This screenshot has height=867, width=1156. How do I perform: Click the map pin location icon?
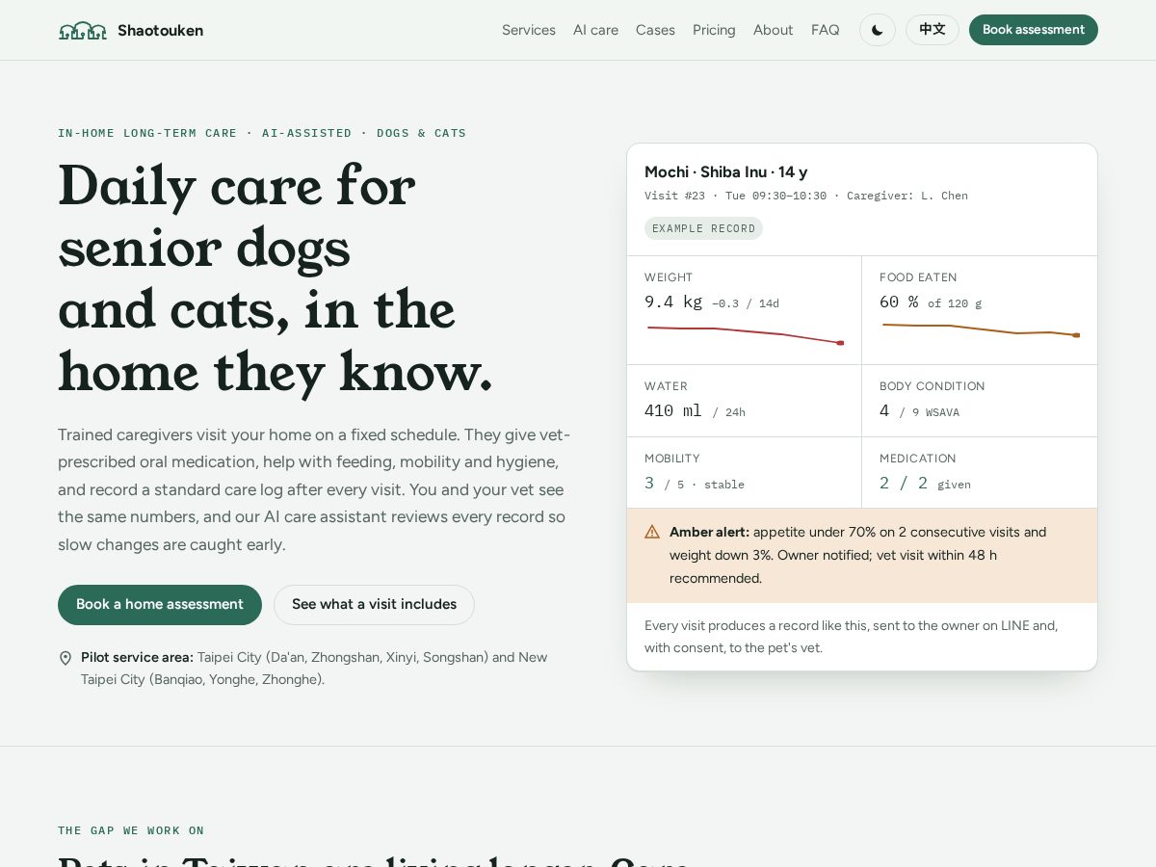click(66, 658)
